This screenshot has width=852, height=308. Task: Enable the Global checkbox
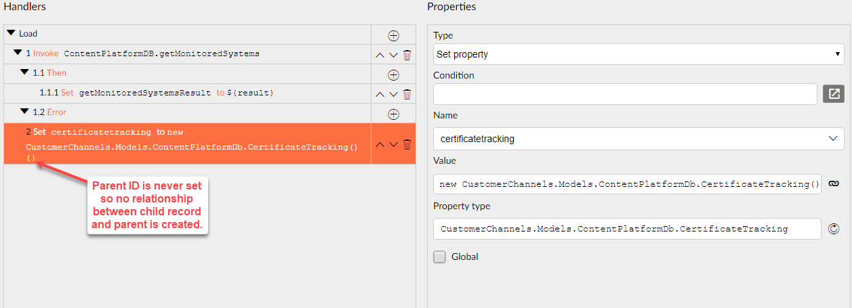440,257
